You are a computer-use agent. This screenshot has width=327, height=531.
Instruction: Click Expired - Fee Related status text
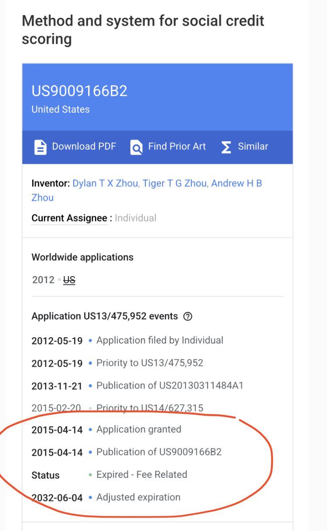[x=142, y=474]
